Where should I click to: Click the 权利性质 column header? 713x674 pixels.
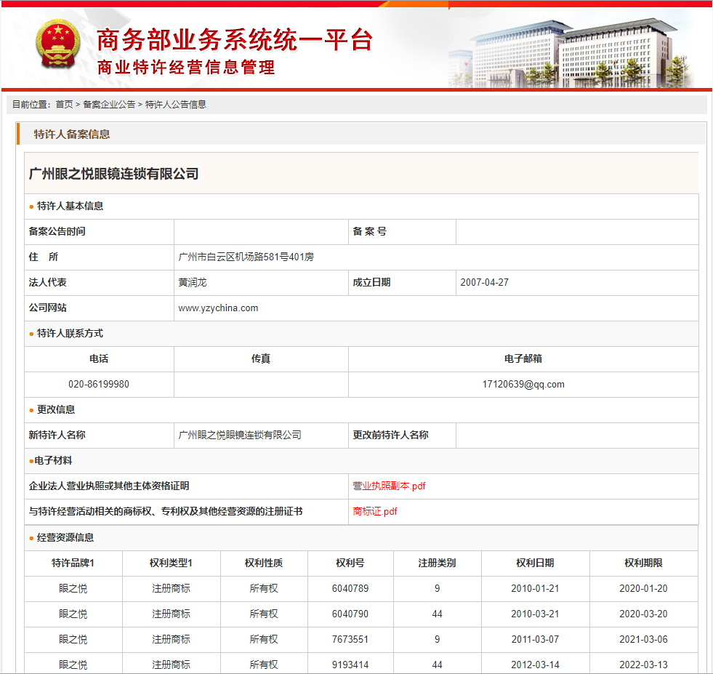click(264, 563)
